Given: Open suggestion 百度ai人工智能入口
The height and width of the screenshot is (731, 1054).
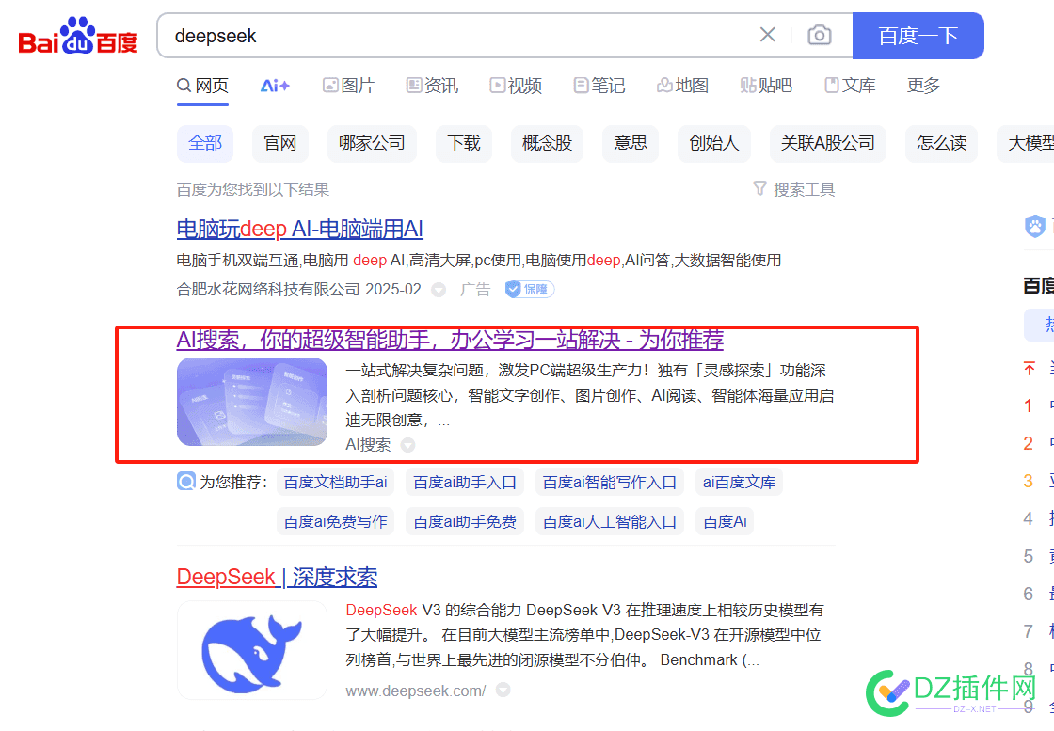Looking at the screenshot, I should click(x=610, y=521).
